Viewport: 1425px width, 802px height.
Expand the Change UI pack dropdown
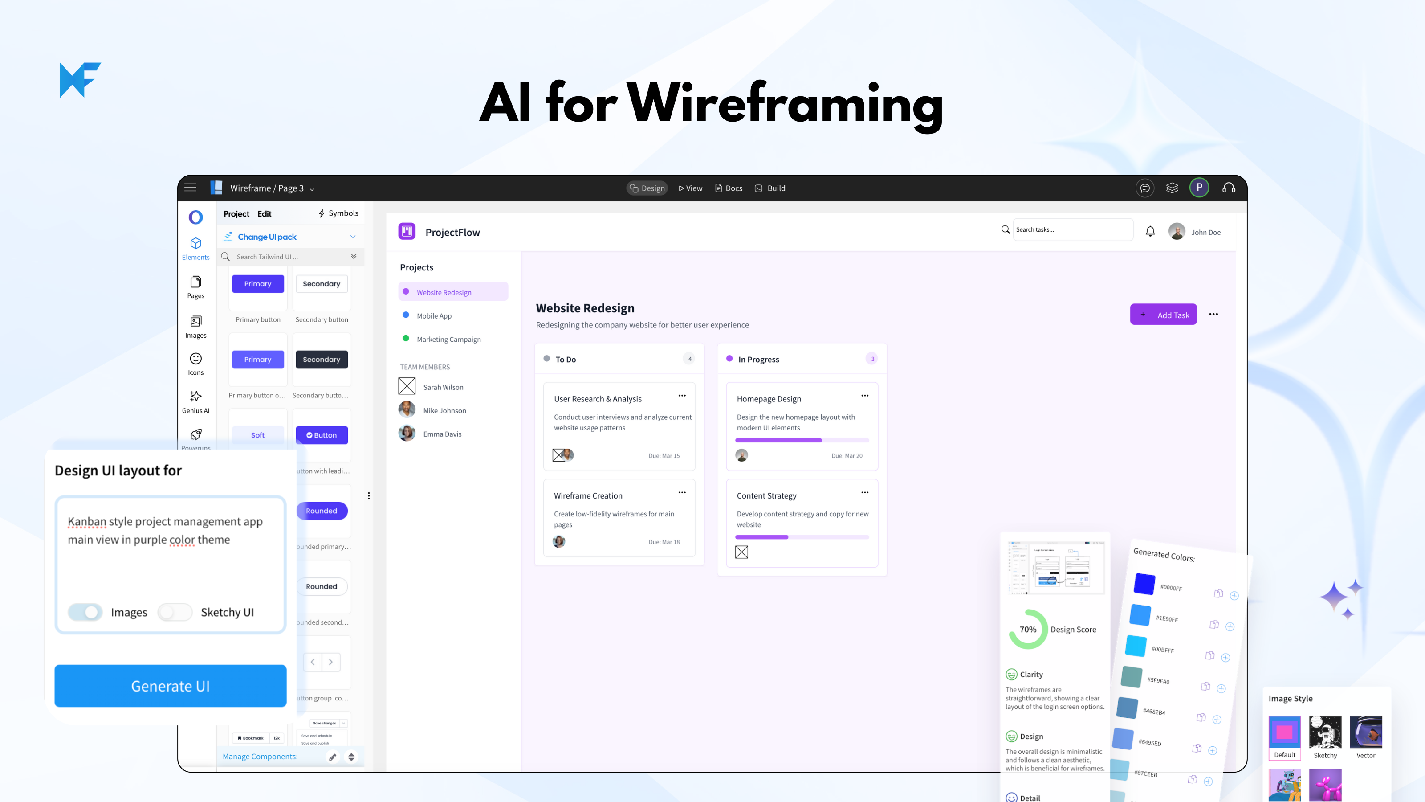352,237
